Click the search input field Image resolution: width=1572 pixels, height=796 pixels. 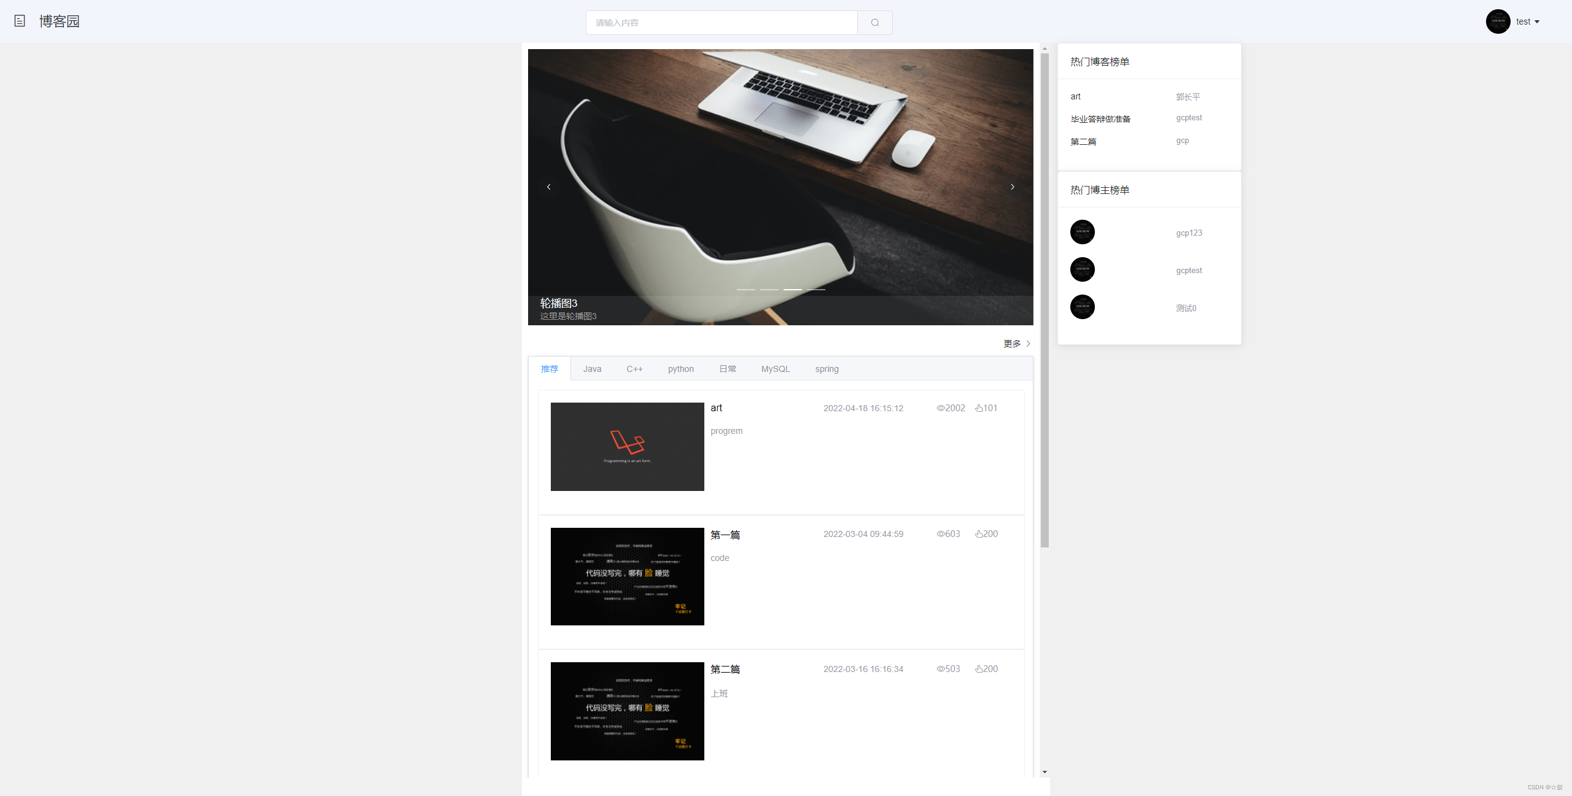click(x=722, y=23)
